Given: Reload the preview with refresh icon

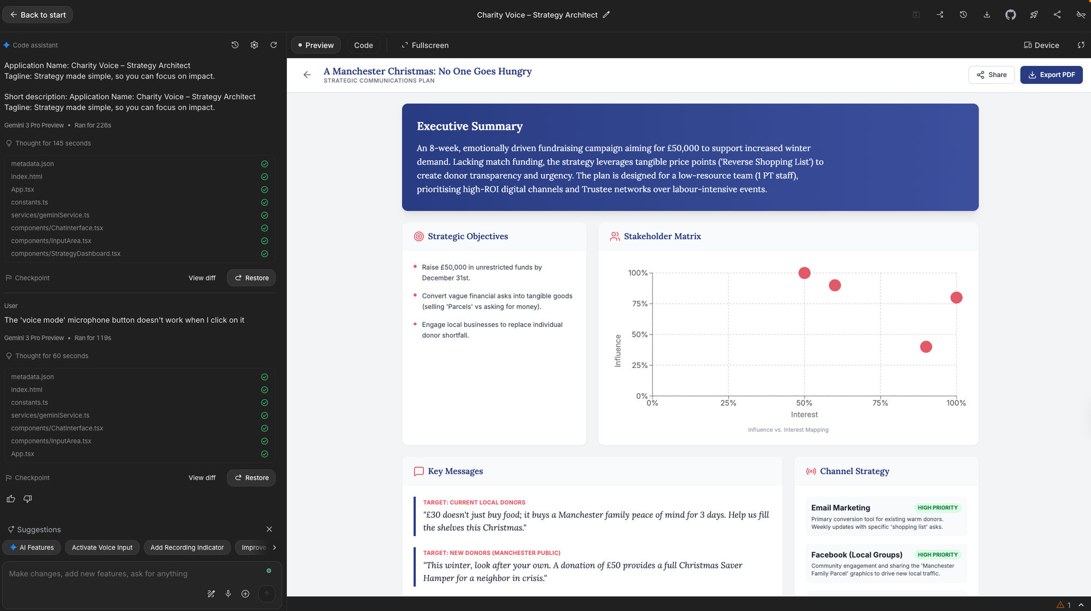Looking at the screenshot, I should pos(1081,45).
